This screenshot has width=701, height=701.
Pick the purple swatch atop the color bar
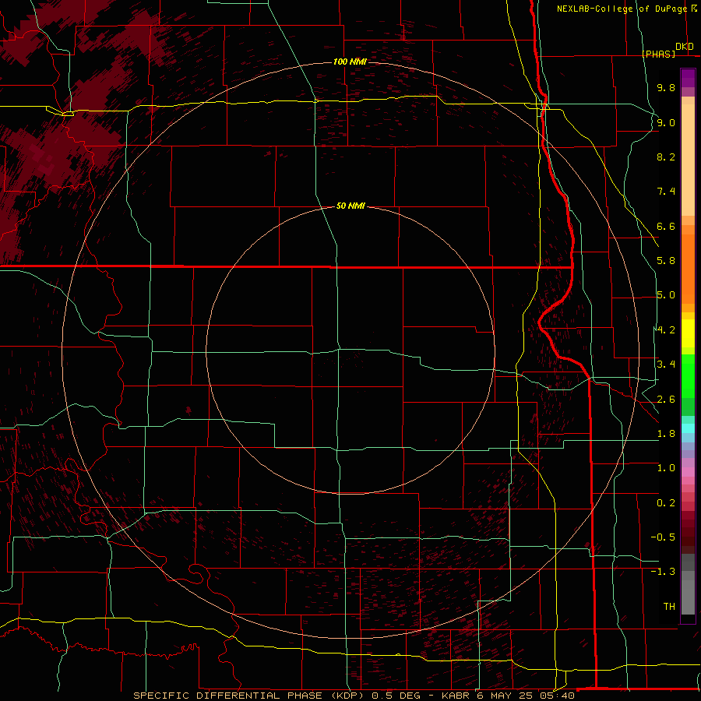(688, 78)
